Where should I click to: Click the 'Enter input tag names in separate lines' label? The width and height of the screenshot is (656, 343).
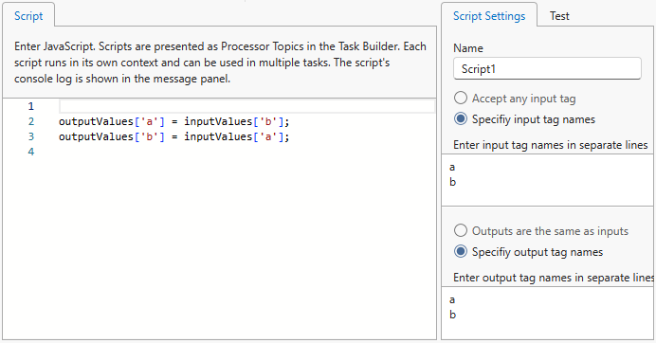[550, 145]
